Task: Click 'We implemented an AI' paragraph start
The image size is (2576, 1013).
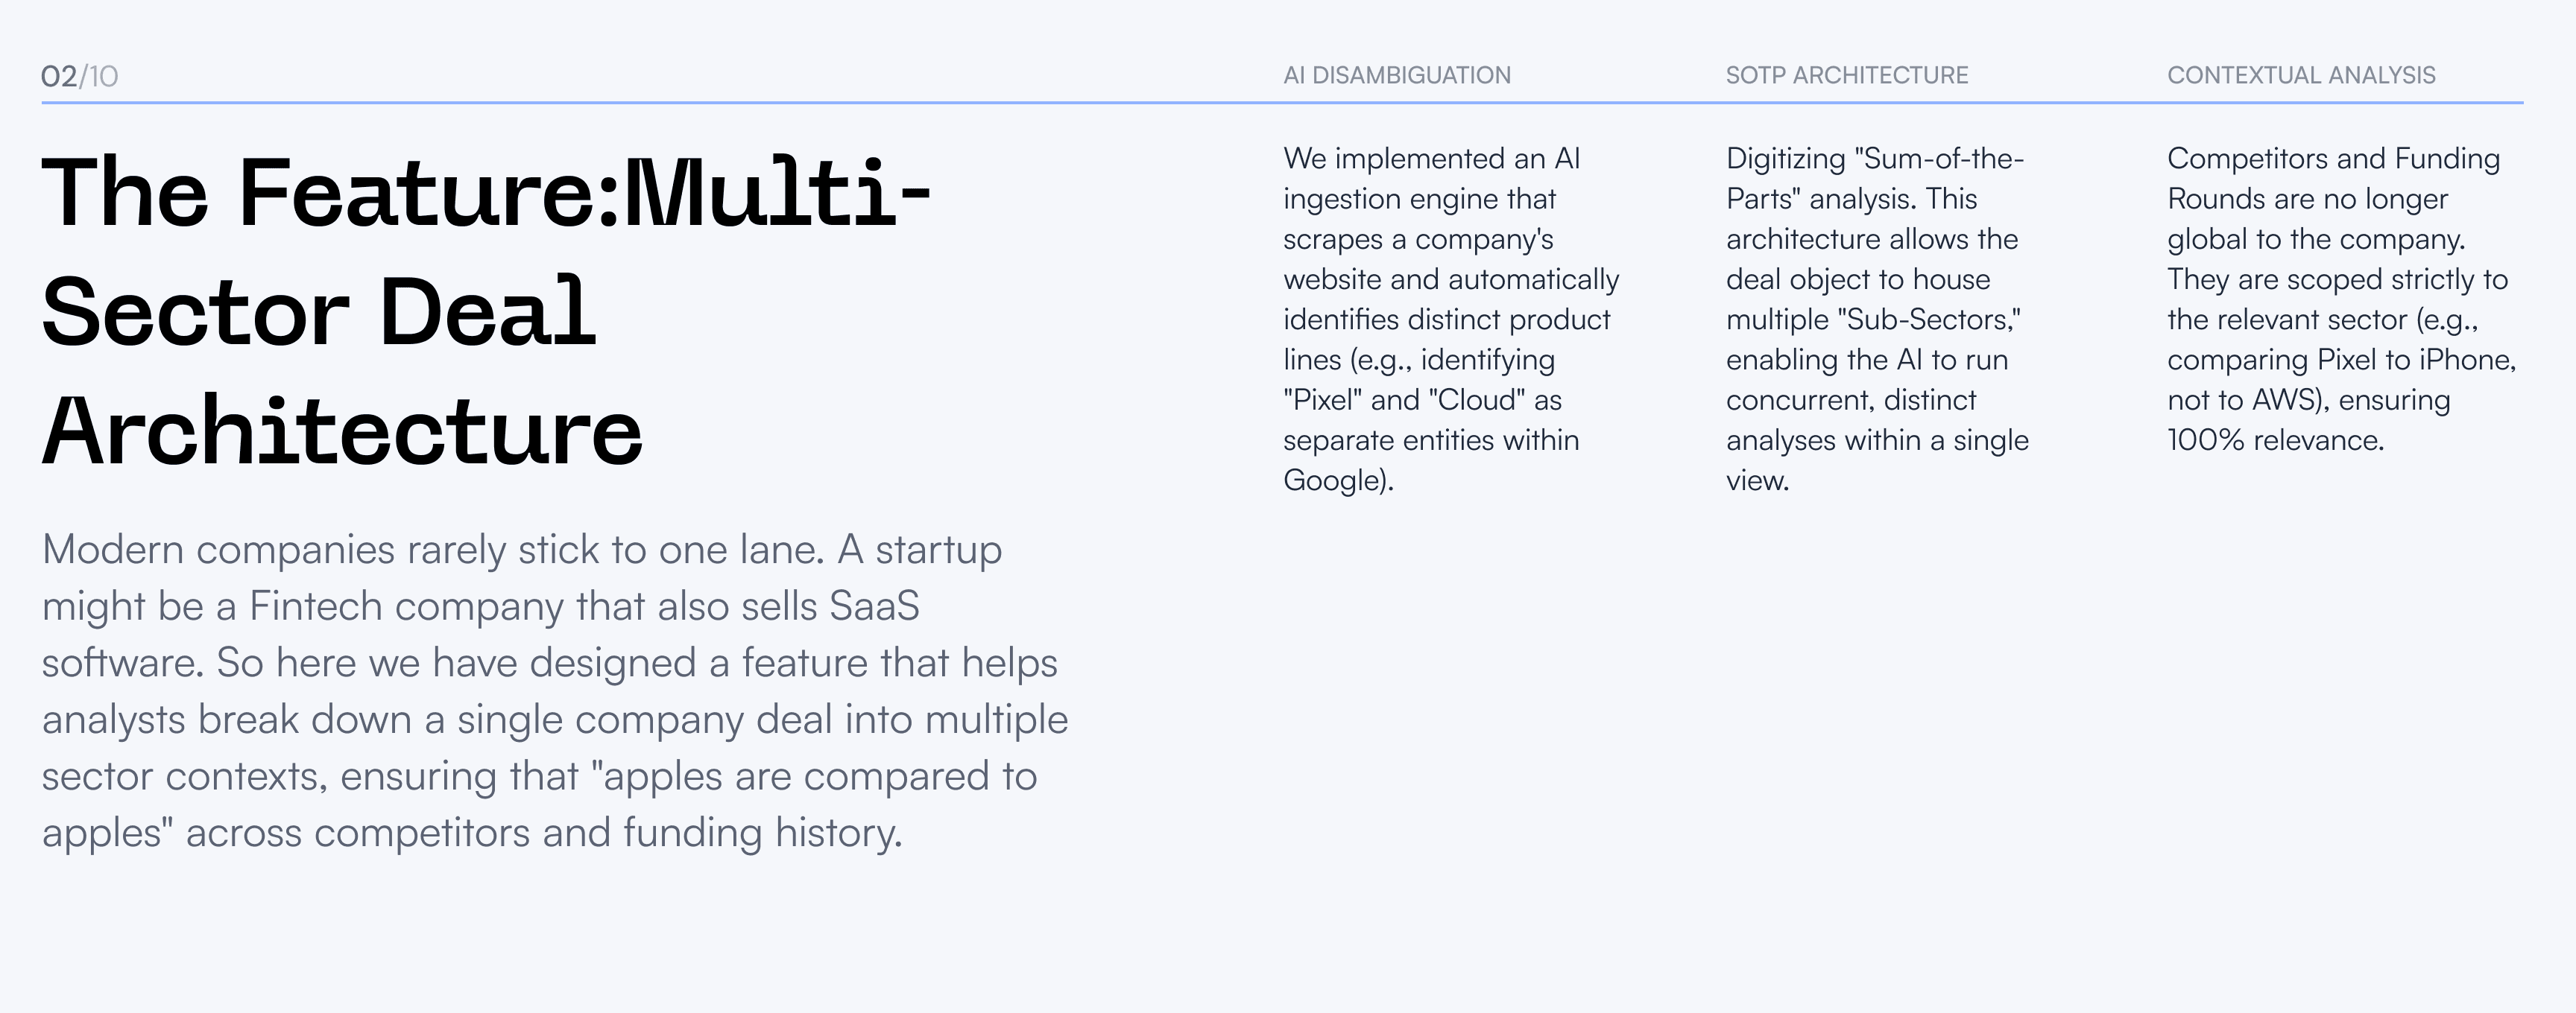Action: (x=1431, y=158)
